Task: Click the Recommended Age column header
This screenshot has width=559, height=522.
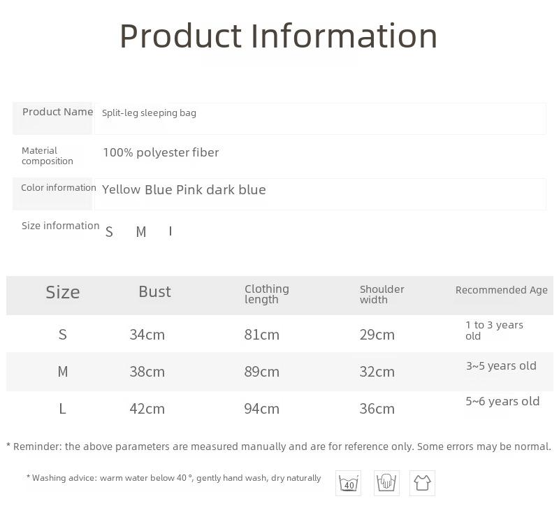Action: point(501,290)
